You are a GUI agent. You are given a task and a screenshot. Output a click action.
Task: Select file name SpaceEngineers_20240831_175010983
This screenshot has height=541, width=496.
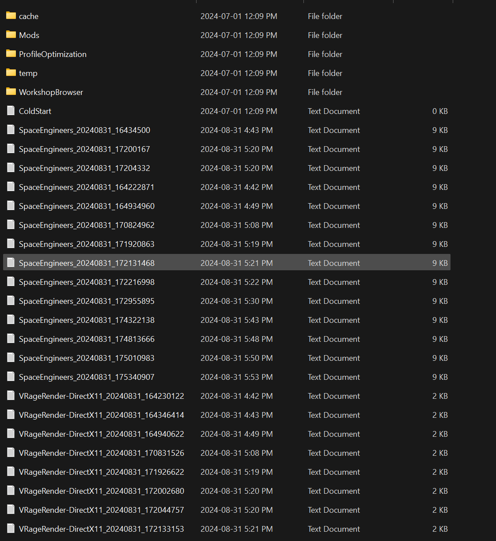[x=87, y=358]
